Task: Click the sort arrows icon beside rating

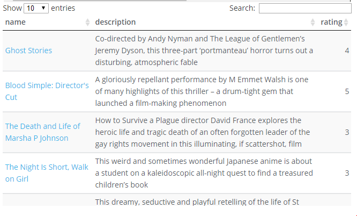Action: (346, 23)
